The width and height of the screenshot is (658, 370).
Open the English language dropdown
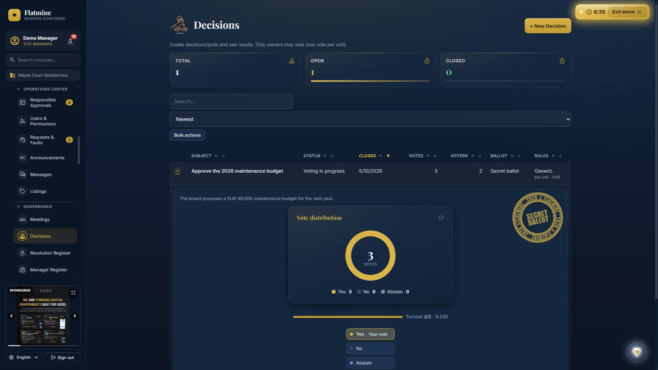tap(24, 357)
